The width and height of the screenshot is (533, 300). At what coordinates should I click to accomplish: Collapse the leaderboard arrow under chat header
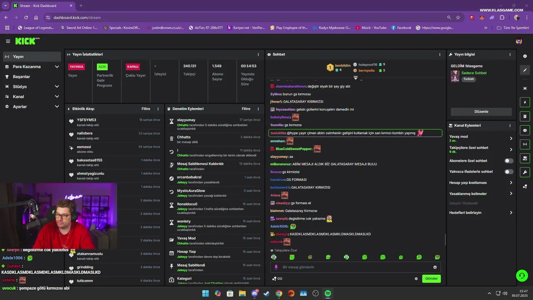point(356,78)
